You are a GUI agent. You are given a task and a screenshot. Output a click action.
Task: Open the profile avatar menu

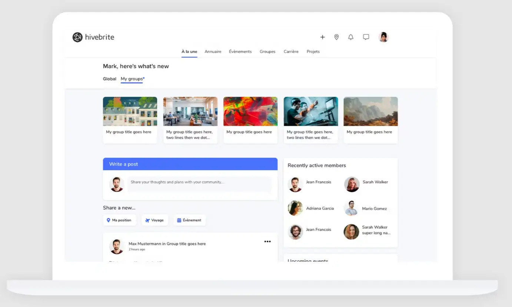coord(383,37)
